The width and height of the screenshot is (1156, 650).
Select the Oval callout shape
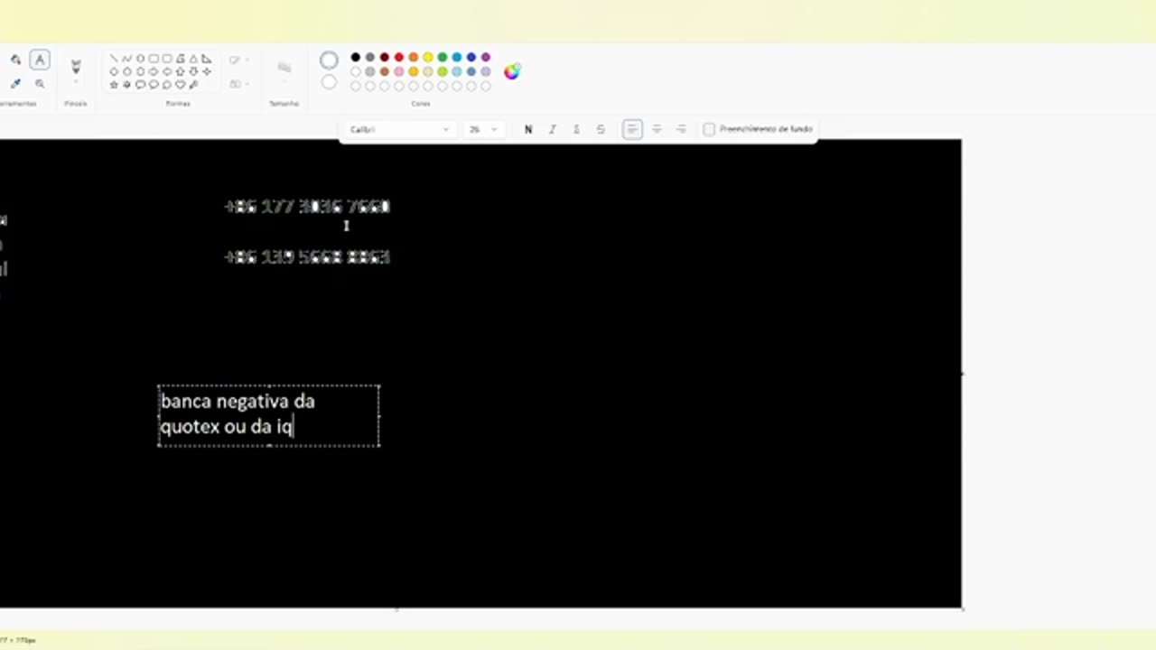click(x=154, y=85)
